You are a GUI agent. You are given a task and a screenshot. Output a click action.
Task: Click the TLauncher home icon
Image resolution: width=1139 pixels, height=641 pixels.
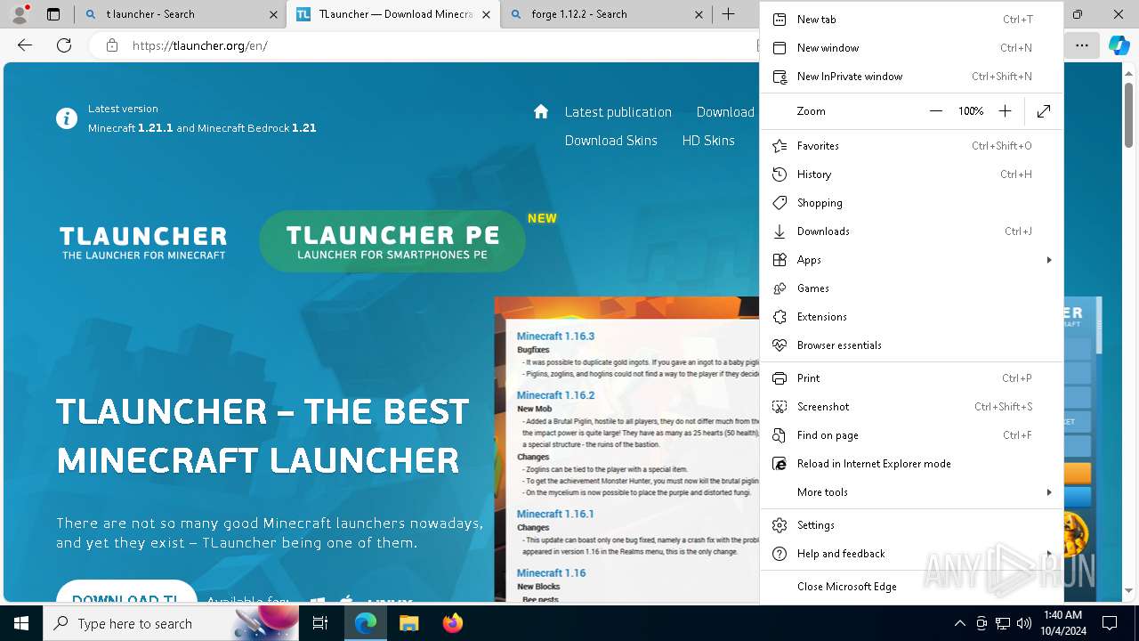click(541, 111)
